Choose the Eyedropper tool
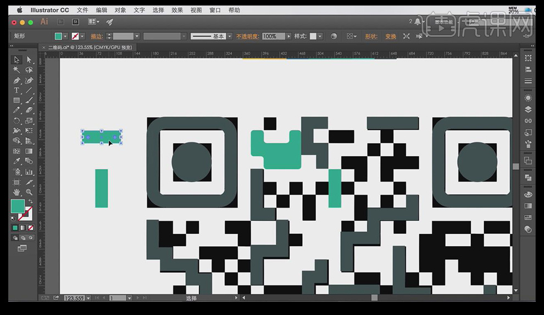 (16, 161)
